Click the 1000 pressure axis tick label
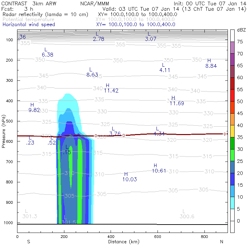Image resolution: width=248 pixels, height=248 pixels. click(x=8, y=223)
